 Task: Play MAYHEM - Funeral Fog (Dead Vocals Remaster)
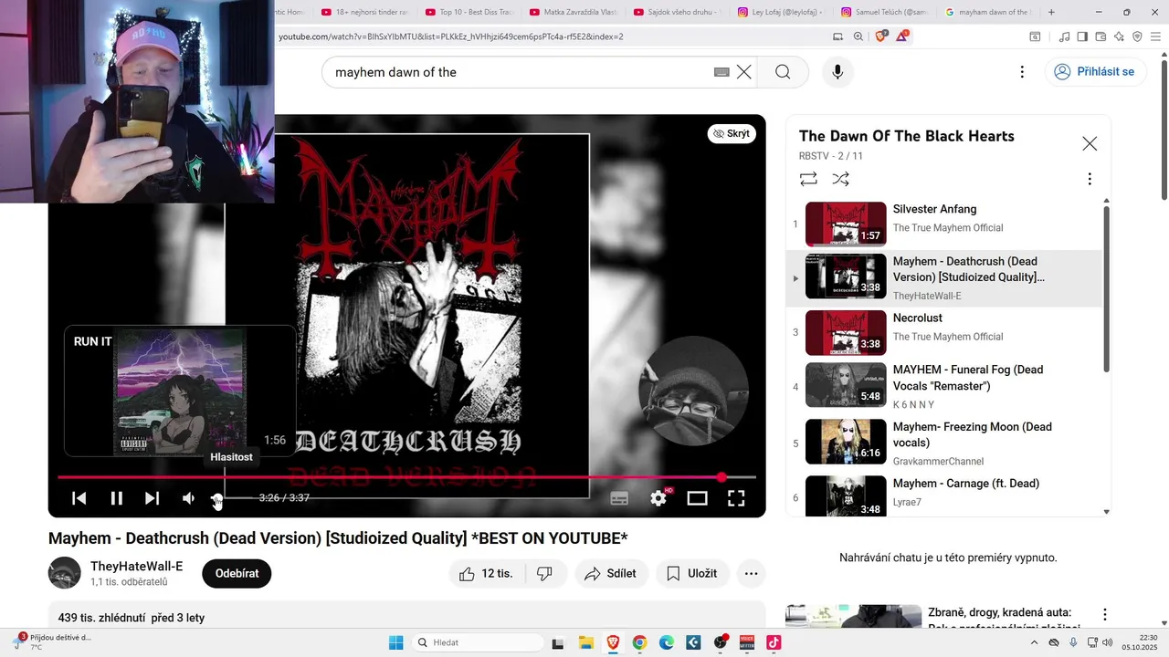(944, 387)
